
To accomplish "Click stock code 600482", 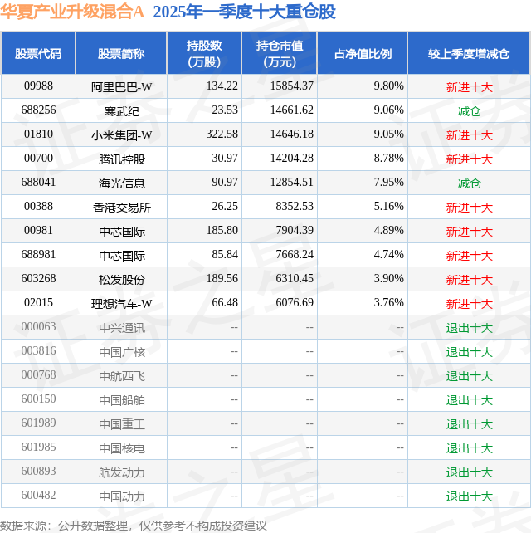I will point(38,496).
